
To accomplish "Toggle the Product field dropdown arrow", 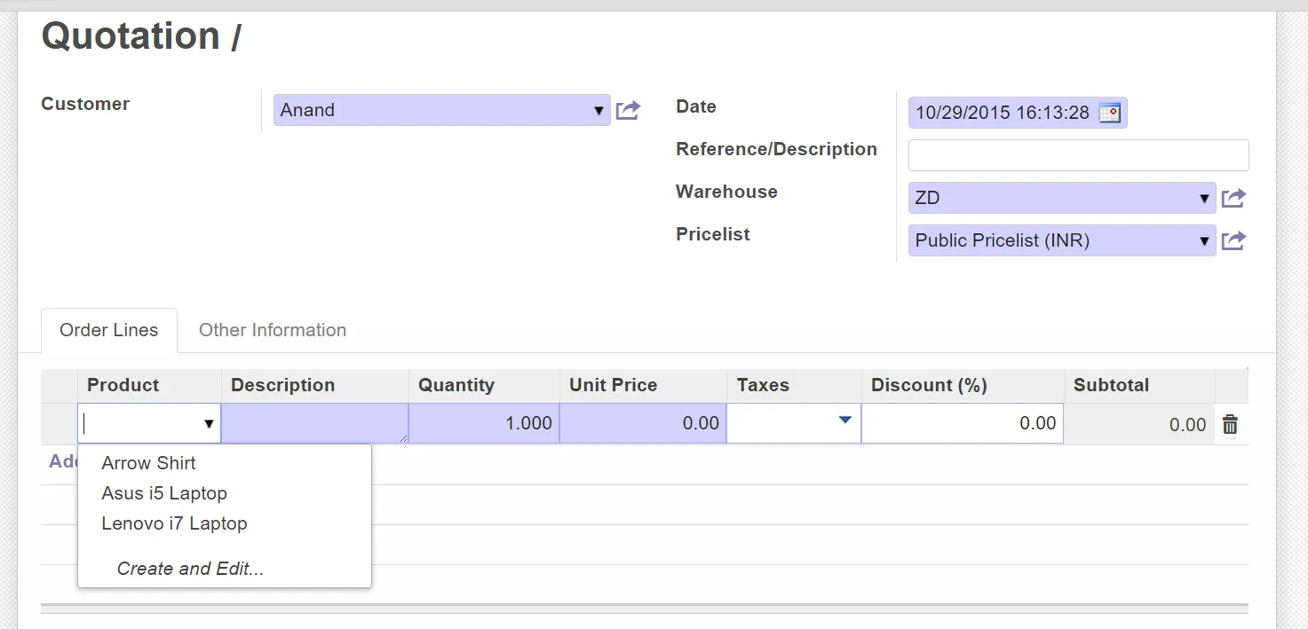I will 209,424.
